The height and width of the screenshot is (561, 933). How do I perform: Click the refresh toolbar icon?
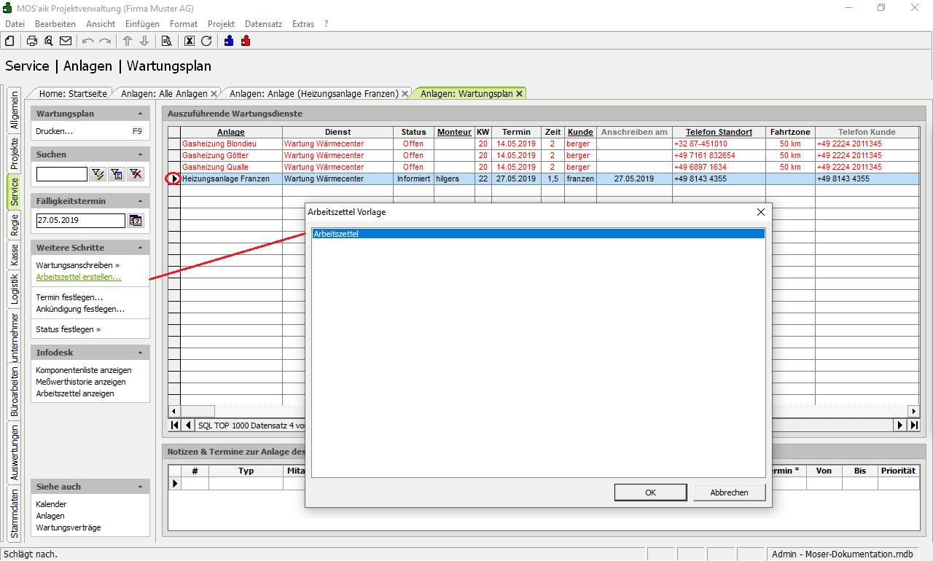206,41
